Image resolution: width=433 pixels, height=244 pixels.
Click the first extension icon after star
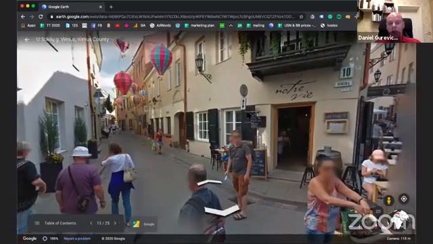(313, 16)
